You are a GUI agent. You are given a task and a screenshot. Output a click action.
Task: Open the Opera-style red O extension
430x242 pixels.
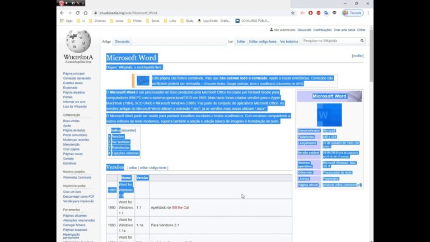[x=310, y=13]
